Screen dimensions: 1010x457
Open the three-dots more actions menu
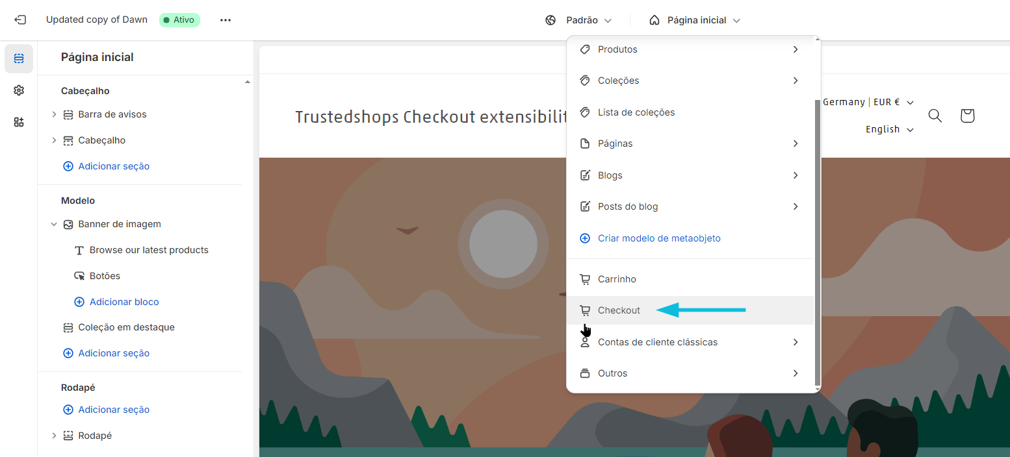pyautogui.click(x=226, y=20)
